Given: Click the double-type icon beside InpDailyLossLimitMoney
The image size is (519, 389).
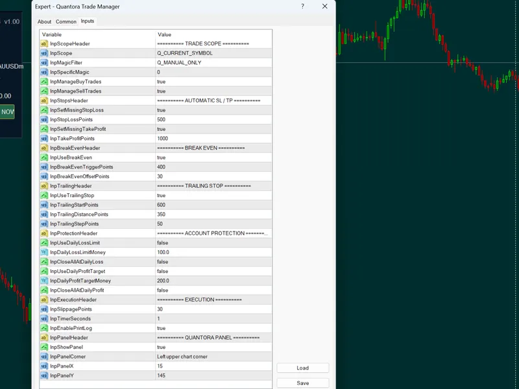Looking at the screenshot, I should click(x=44, y=252).
